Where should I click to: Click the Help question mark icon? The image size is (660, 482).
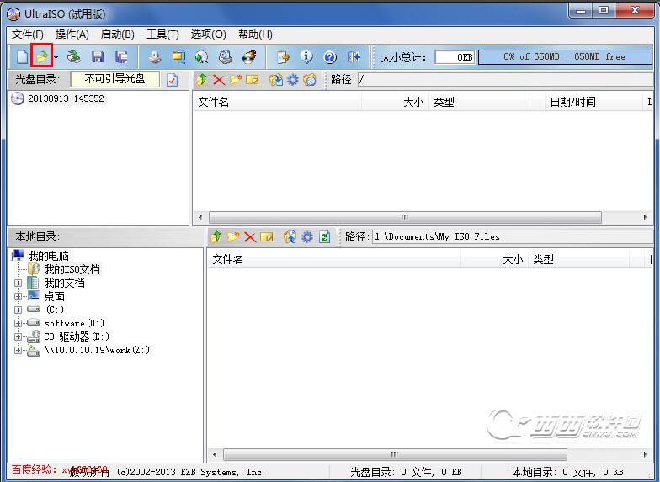coord(330,56)
